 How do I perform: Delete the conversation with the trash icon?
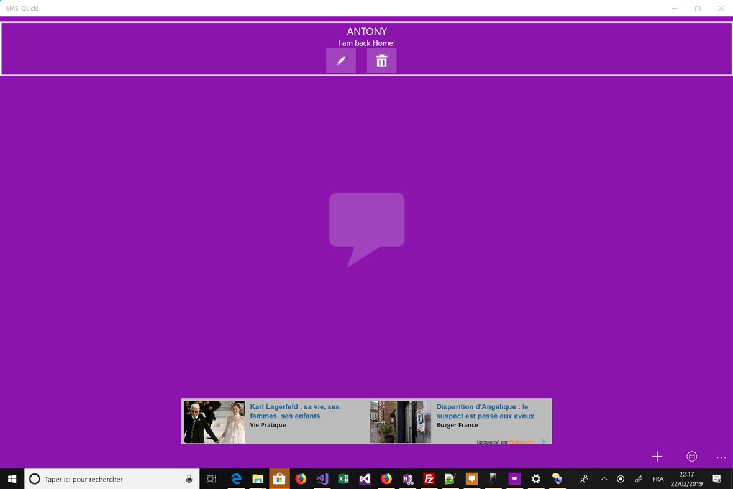pos(381,60)
